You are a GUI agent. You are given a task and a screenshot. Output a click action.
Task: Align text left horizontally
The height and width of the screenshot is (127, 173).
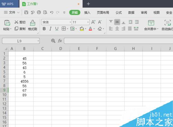click(x=111, y=28)
